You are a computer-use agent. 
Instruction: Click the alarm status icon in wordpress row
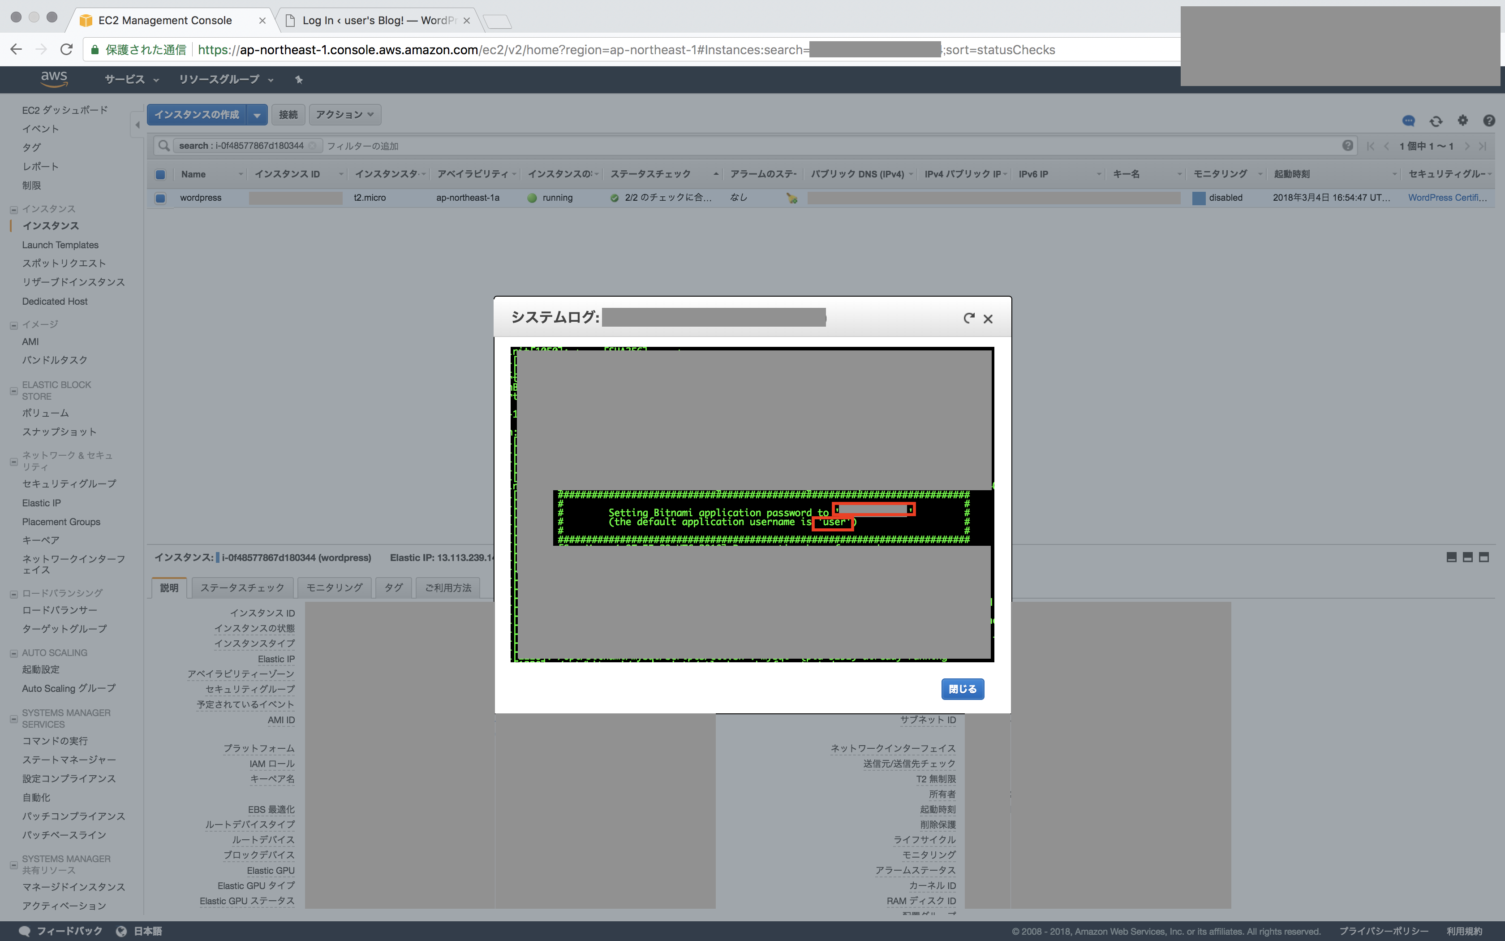[x=791, y=198]
